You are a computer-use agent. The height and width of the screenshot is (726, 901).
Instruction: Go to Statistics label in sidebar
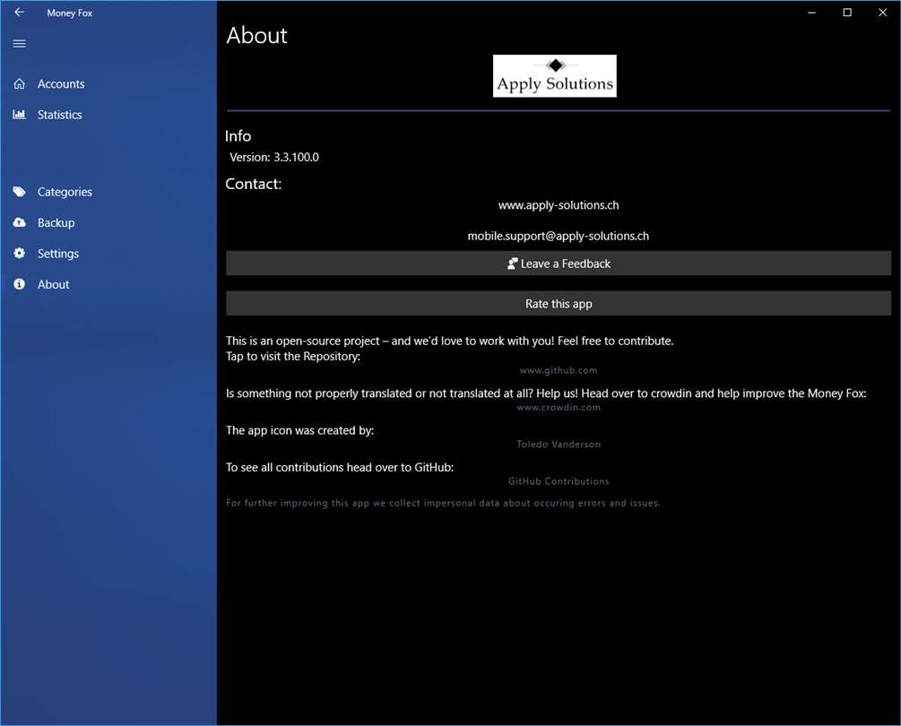click(60, 115)
